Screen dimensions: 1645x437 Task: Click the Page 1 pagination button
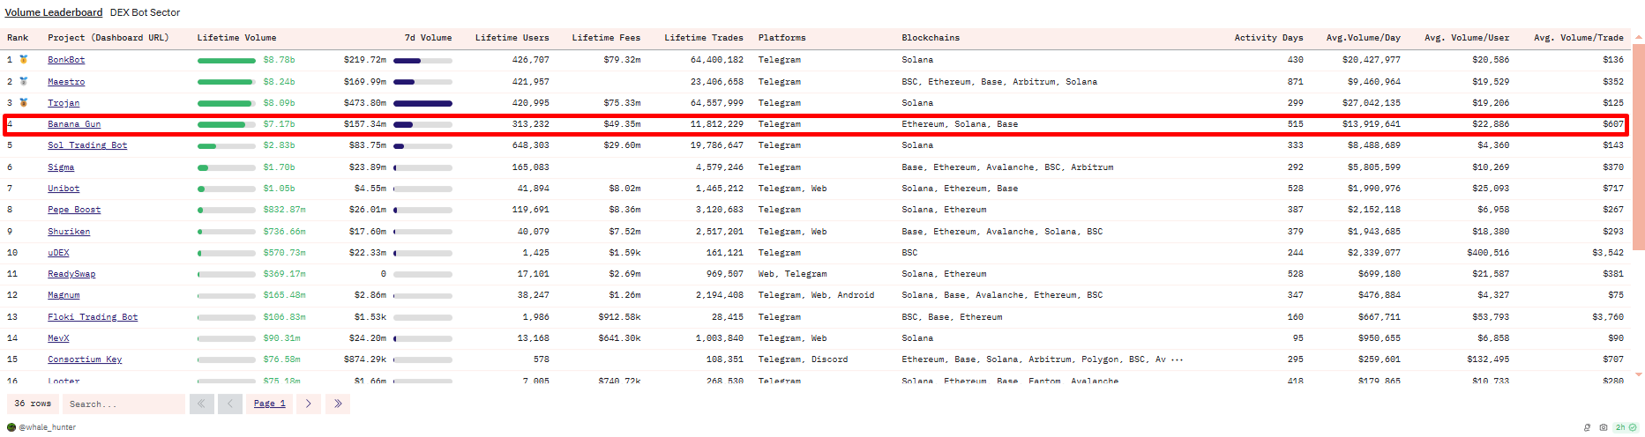(270, 404)
